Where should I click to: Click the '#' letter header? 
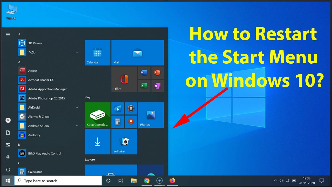coord(19,34)
